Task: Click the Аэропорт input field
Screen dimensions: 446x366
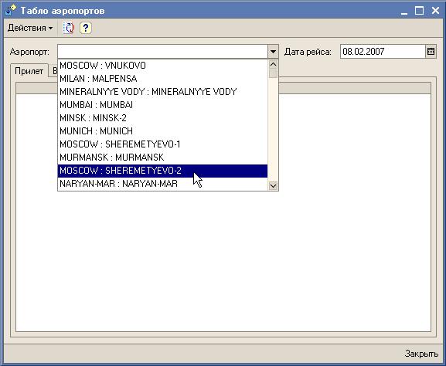Action: point(162,52)
